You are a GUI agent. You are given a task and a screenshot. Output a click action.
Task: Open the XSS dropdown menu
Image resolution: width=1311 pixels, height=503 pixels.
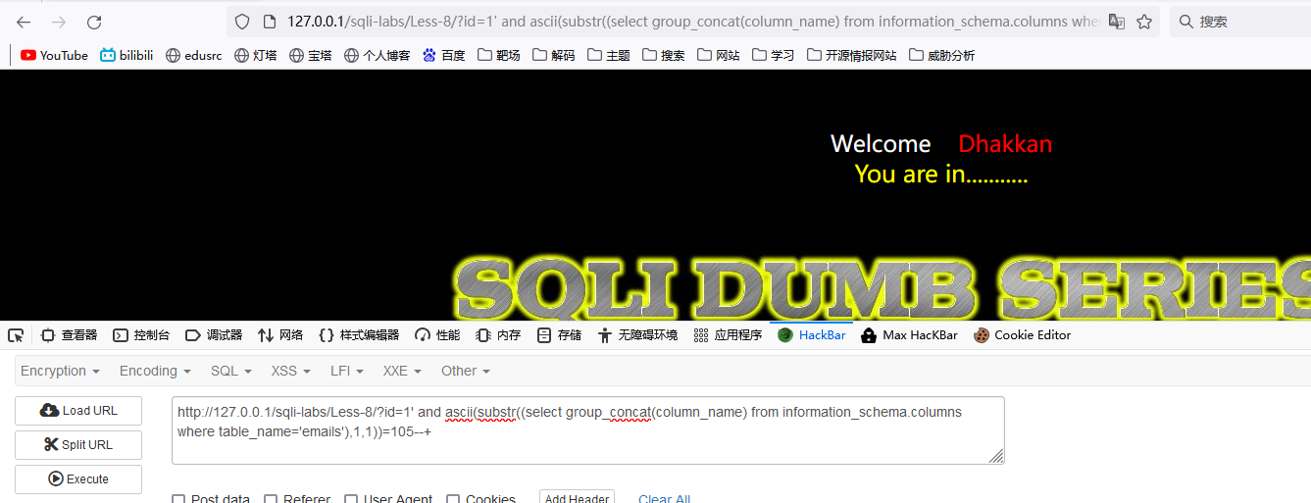tap(290, 371)
